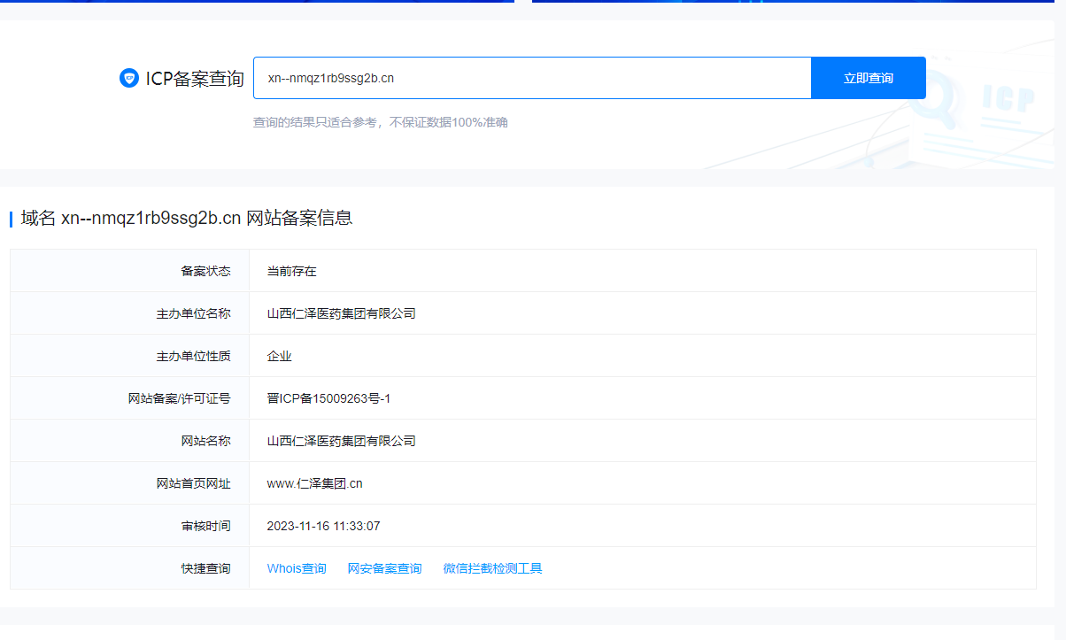Click the 网站备案/许可证号 label cell
Viewport: 1066px width, 640px height.
130,398
